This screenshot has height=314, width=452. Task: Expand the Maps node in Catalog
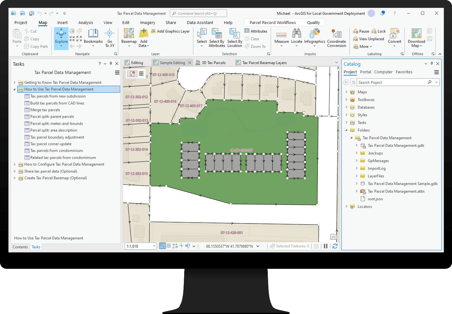point(347,92)
